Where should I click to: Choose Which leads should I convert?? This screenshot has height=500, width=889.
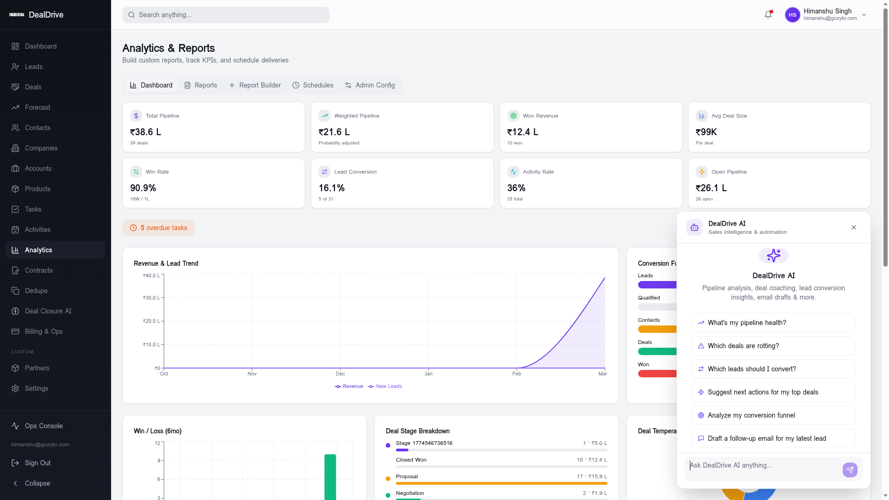pos(773,369)
